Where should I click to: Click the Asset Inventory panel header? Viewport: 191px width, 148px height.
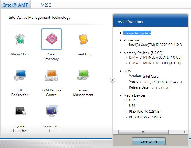pyautogui.click(x=151, y=21)
